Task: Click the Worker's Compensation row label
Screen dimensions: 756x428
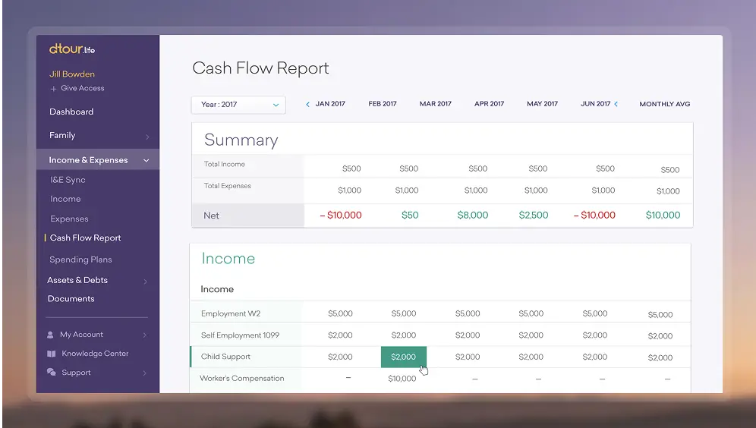Action: (242, 379)
